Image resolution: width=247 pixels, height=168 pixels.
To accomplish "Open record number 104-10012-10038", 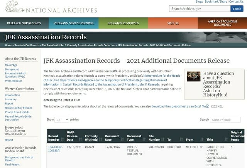I will [55, 149].
